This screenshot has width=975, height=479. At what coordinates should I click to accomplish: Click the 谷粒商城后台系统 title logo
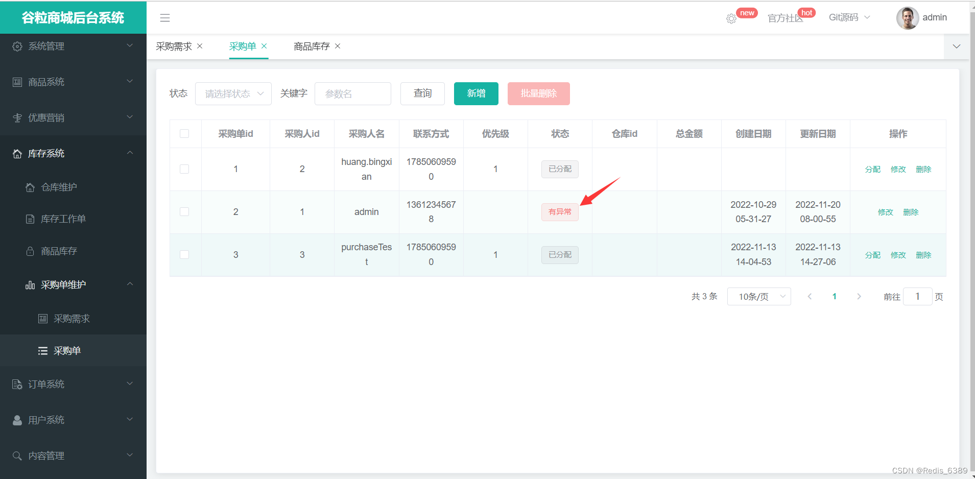(x=73, y=18)
